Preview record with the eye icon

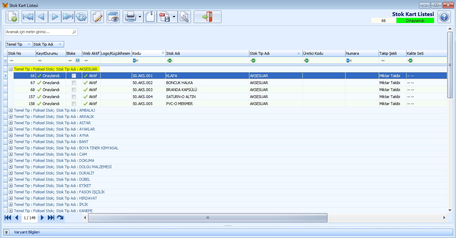(x=113, y=17)
